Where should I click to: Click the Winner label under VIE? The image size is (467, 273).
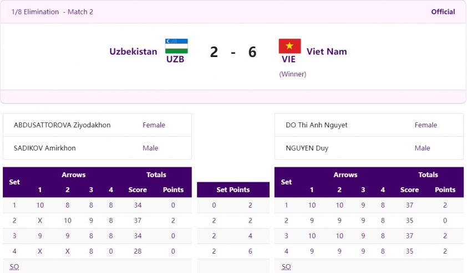point(292,74)
